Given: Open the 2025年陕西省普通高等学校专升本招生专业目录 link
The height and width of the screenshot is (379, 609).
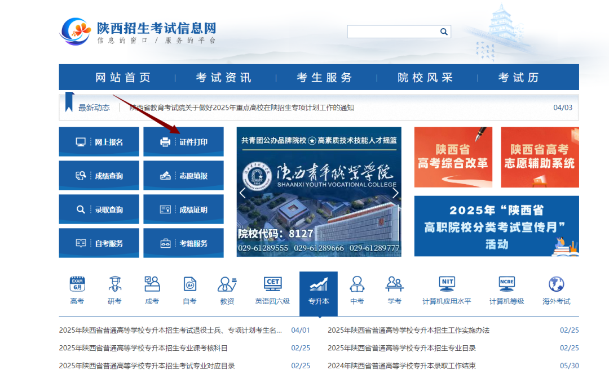Looking at the screenshot, I should [x=402, y=349].
